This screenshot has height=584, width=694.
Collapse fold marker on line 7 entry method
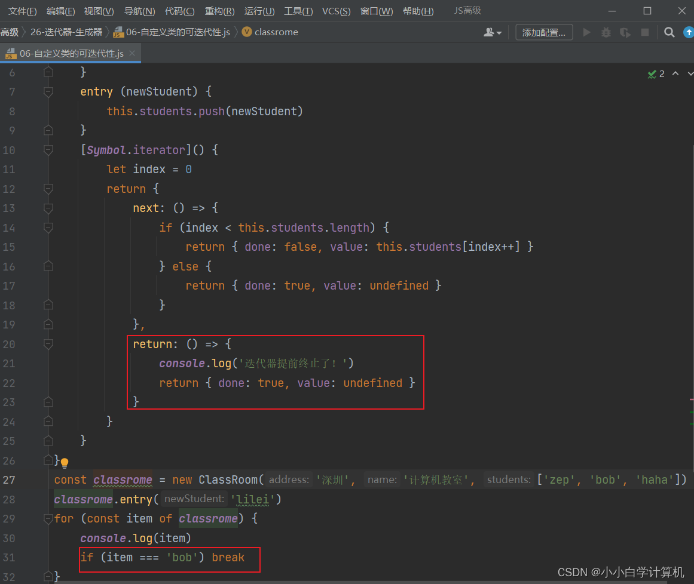tap(48, 91)
